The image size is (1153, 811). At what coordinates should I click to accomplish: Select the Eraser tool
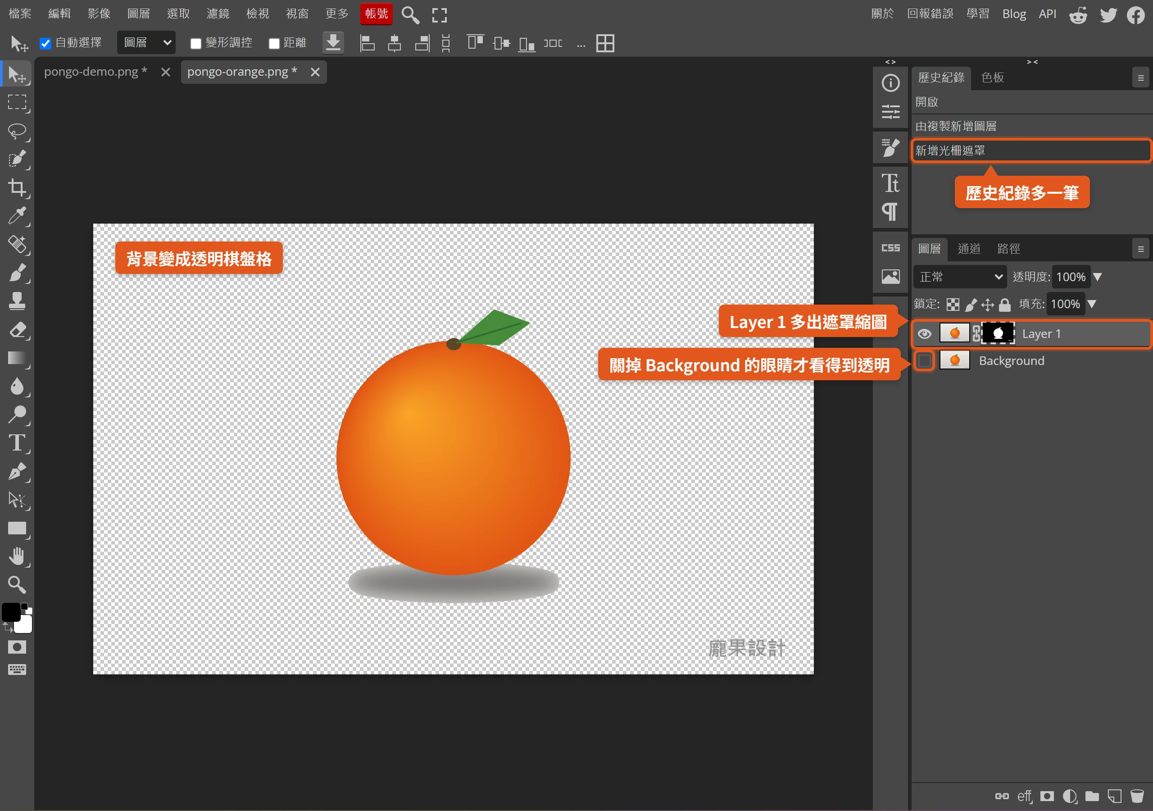point(17,330)
